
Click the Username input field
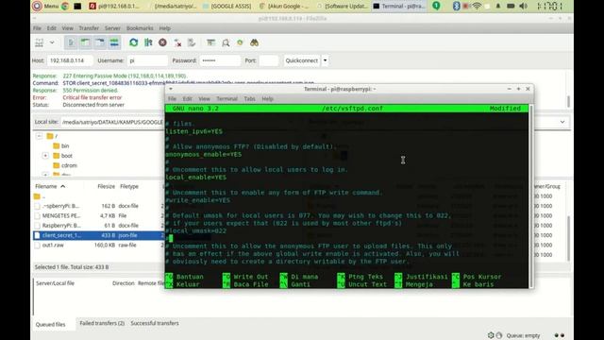147,60
